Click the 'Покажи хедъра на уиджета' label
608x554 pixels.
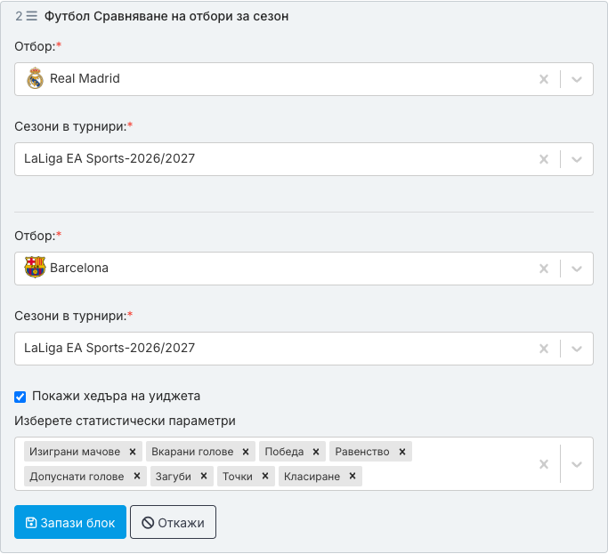point(116,397)
